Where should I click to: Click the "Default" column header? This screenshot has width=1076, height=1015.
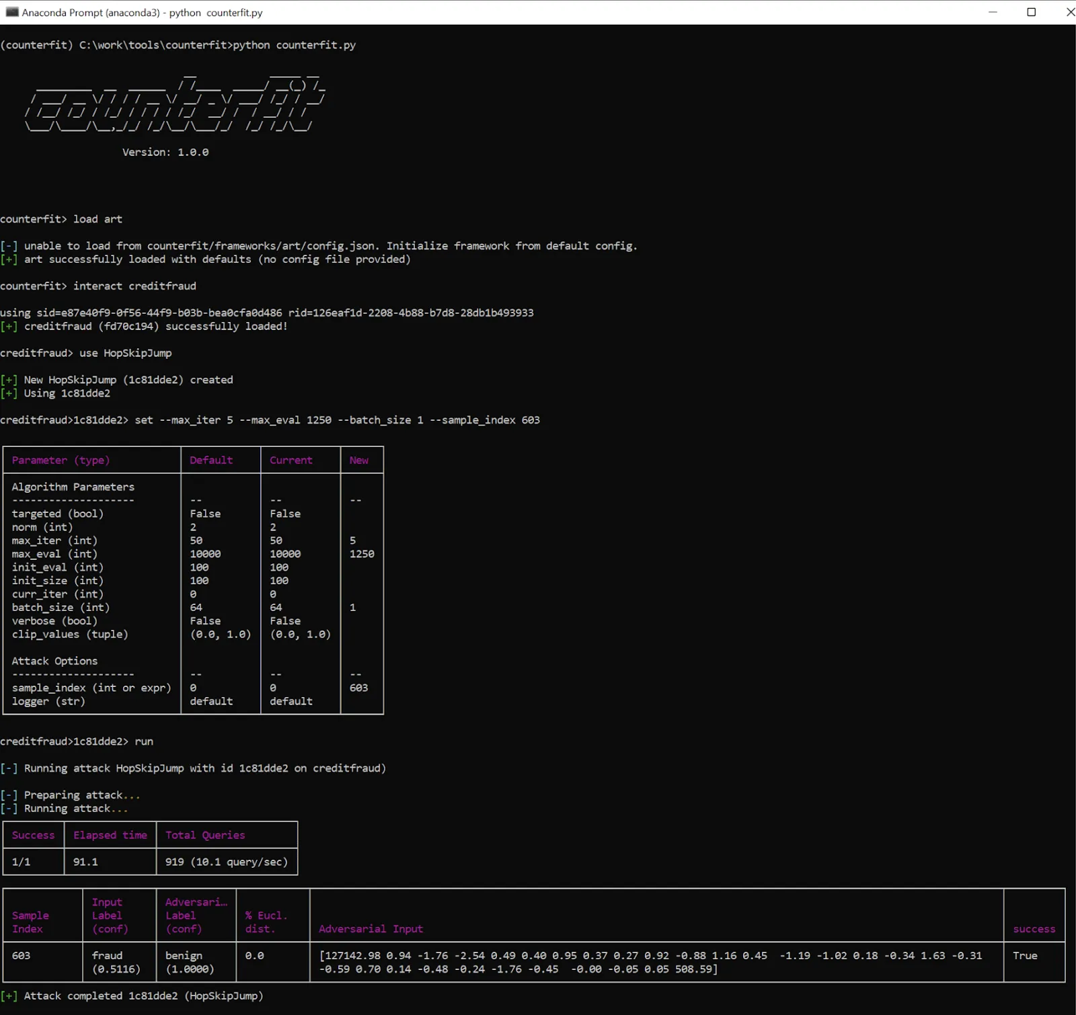tap(211, 460)
